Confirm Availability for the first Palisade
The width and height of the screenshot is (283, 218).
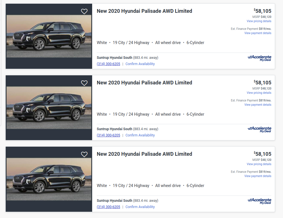140,64
